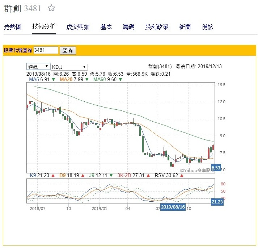This screenshot has width=258, height=248.
Task: Click the K9 up arrow indicator
Action: point(52,176)
